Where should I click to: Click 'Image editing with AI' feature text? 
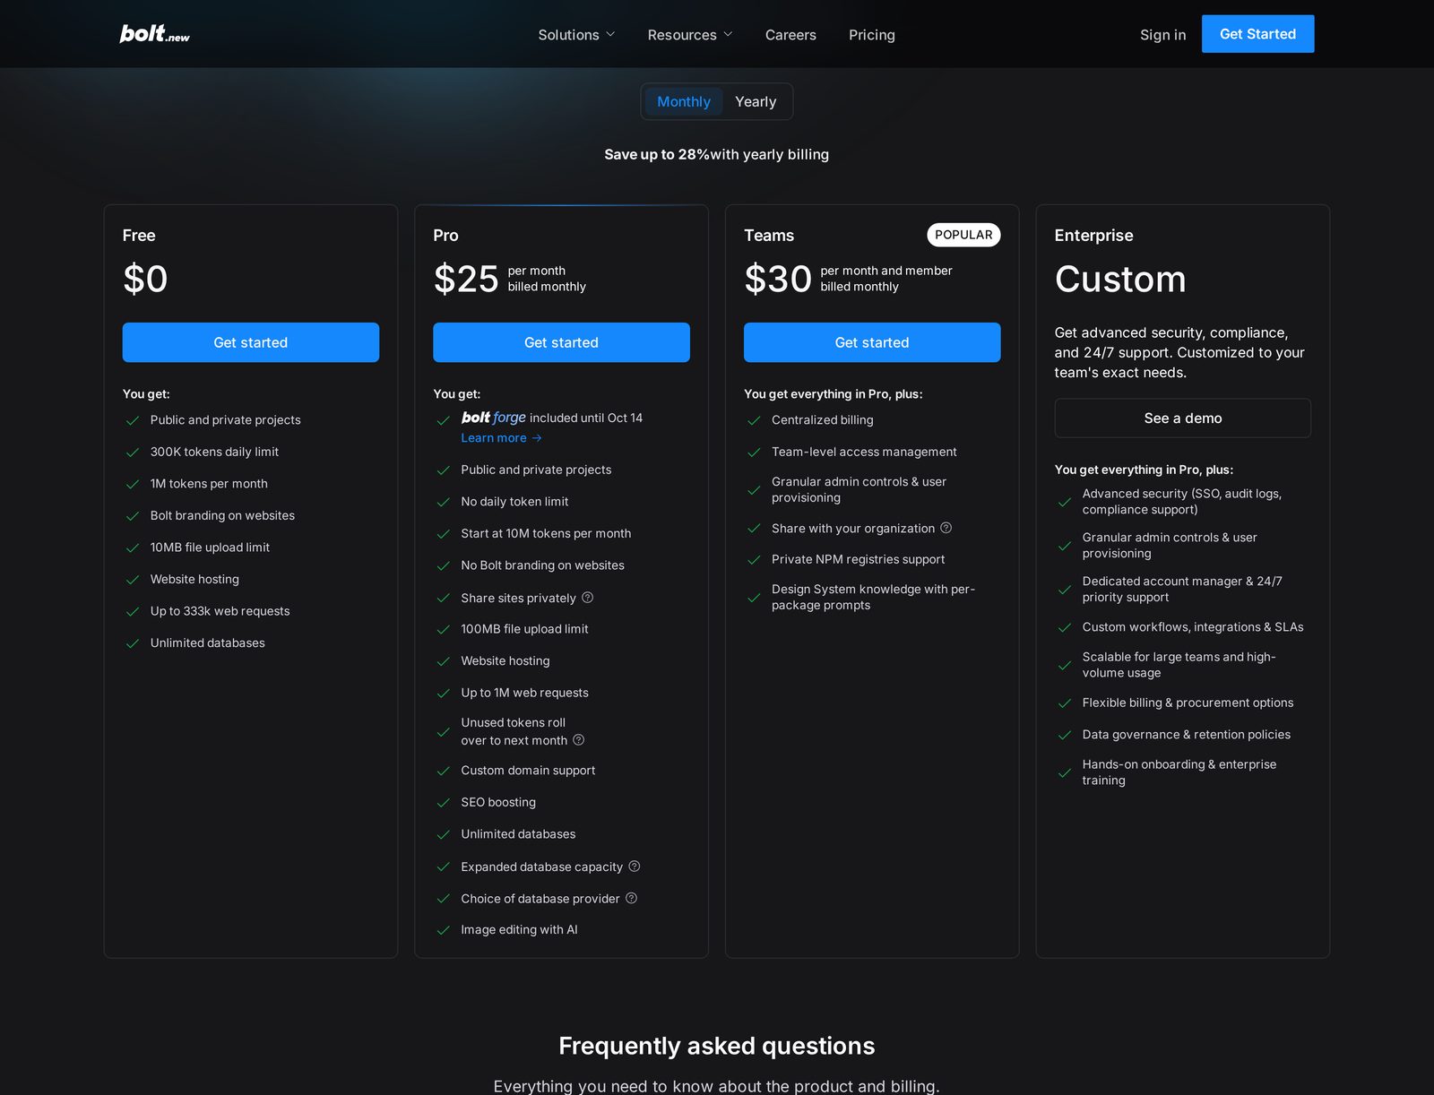coord(519,930)
